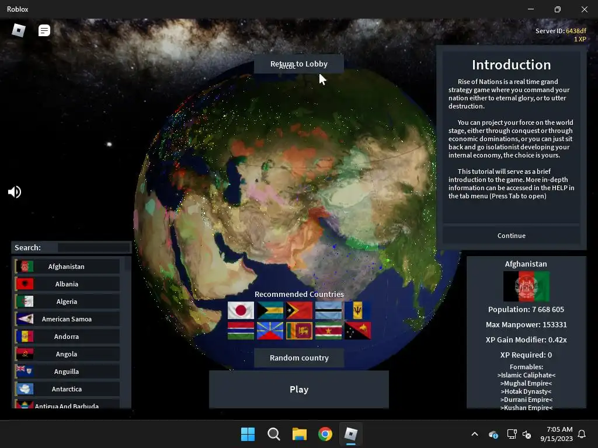The image size is (598, 448).
Task: Select the Kushan Empire formable
Action: pyautogui.click(x=526, y=408)
